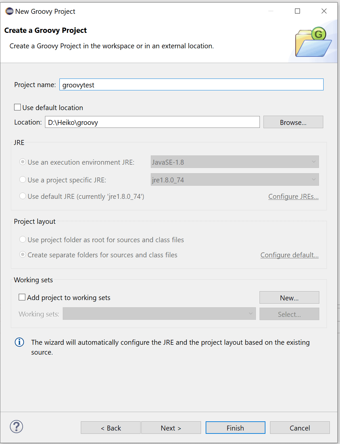Image resolution: width=340 pixels, height=444 pixels.
Task: Finish creating the Groovy project
Action: tap(235, 428)
